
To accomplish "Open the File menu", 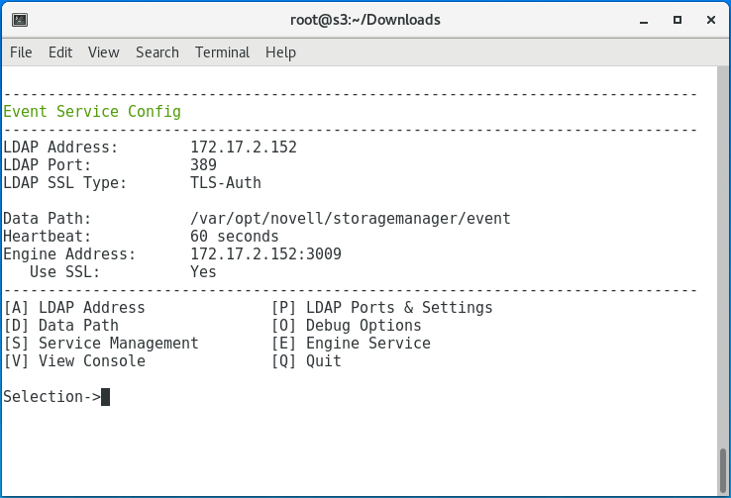I will click(21, 52).
